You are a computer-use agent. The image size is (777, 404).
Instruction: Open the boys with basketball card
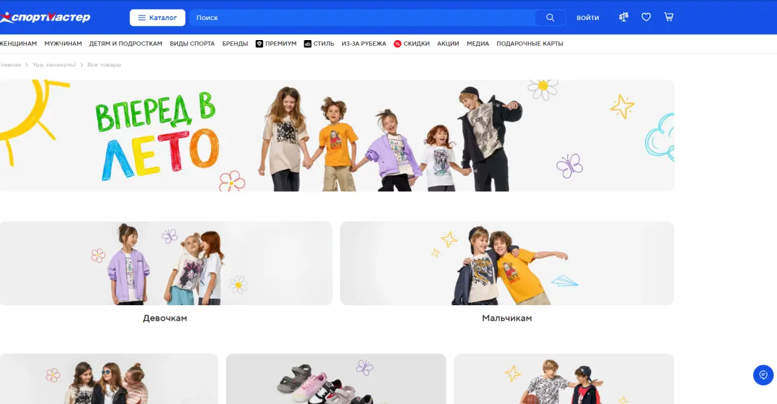click(x=564, y=379)
